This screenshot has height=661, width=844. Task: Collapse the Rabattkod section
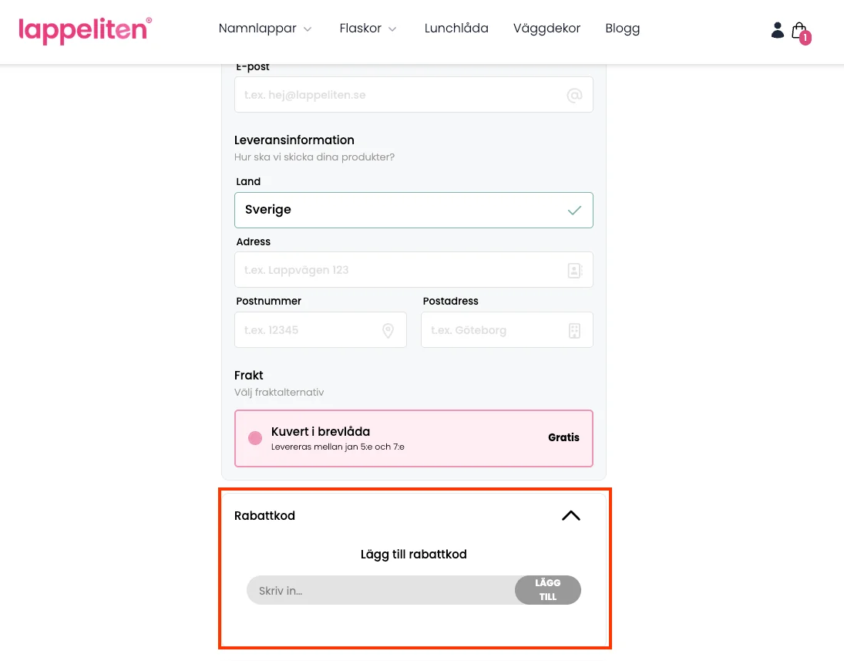click(x=570, y=515)
